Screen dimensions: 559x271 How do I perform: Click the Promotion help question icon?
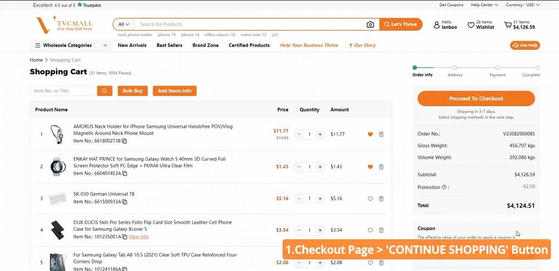[444, 187]
